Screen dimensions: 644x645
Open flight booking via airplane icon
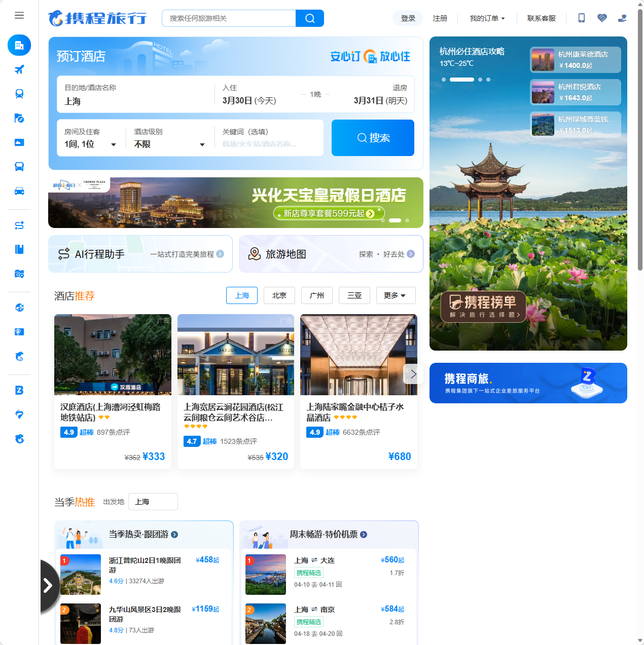click(19, 69)
